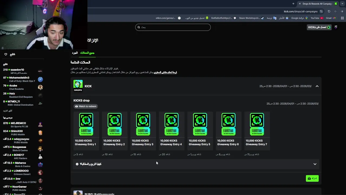Open the BotRix bookmark

[x=224, y=18]
